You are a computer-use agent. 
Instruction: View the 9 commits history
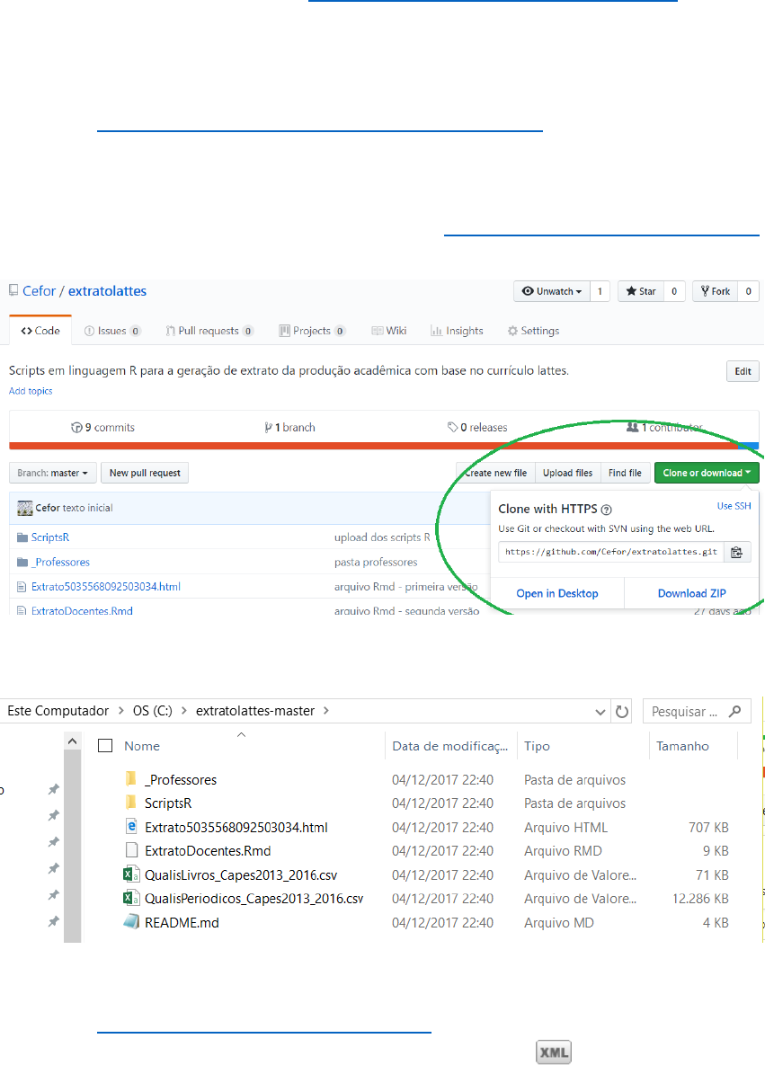[x=102, y=427]
